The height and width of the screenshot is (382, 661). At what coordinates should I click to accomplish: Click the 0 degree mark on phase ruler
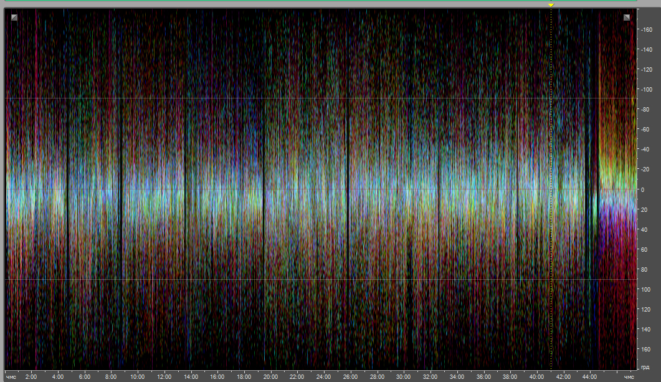tap(647, 189)
